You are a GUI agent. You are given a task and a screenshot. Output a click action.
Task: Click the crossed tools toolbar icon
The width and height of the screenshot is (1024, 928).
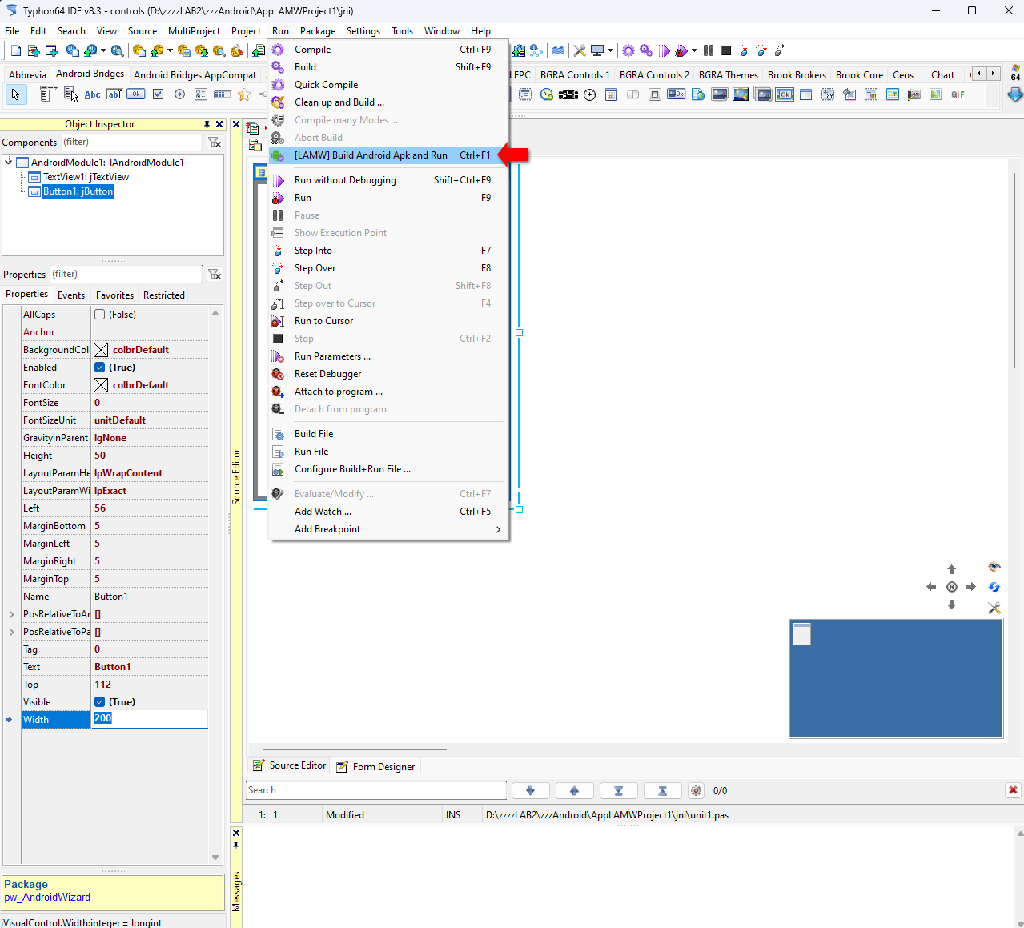tap(580, 50)
